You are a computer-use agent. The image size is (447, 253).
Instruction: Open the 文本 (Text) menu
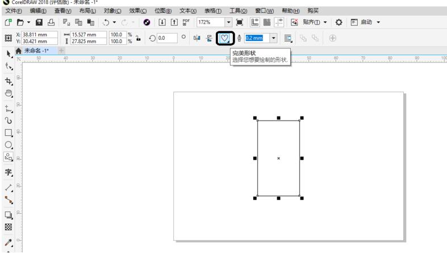pyautogui.click(x=187, y=10)
